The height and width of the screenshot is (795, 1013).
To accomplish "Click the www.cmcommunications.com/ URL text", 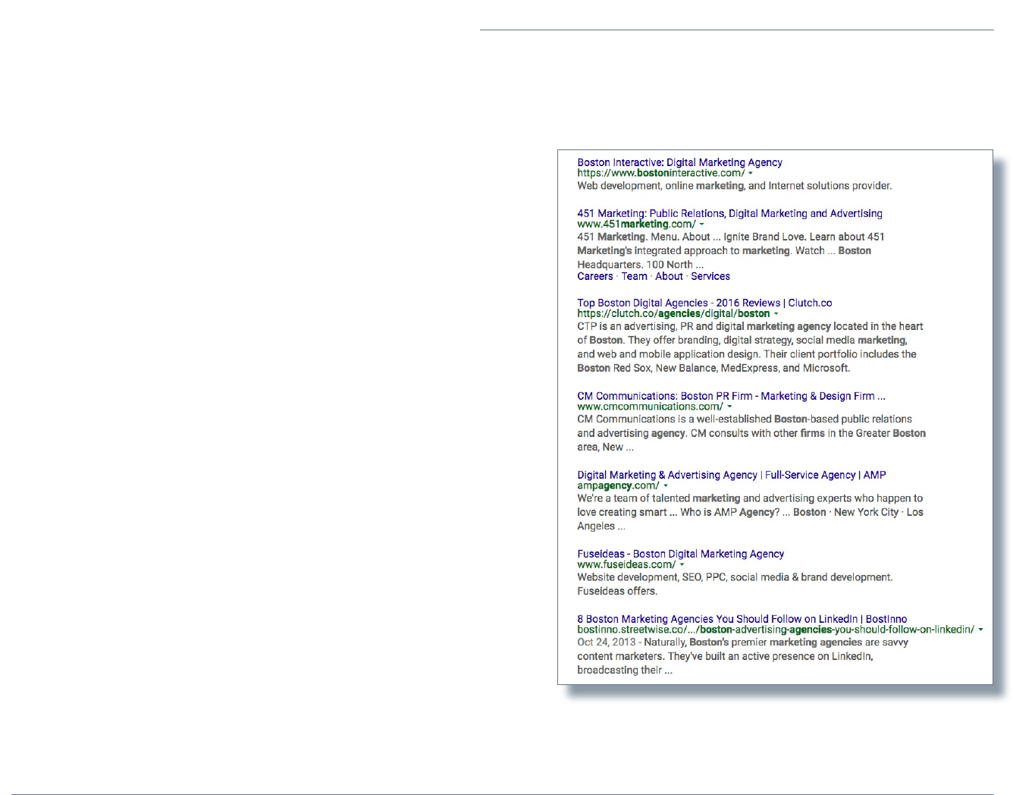I will (650, 407).
